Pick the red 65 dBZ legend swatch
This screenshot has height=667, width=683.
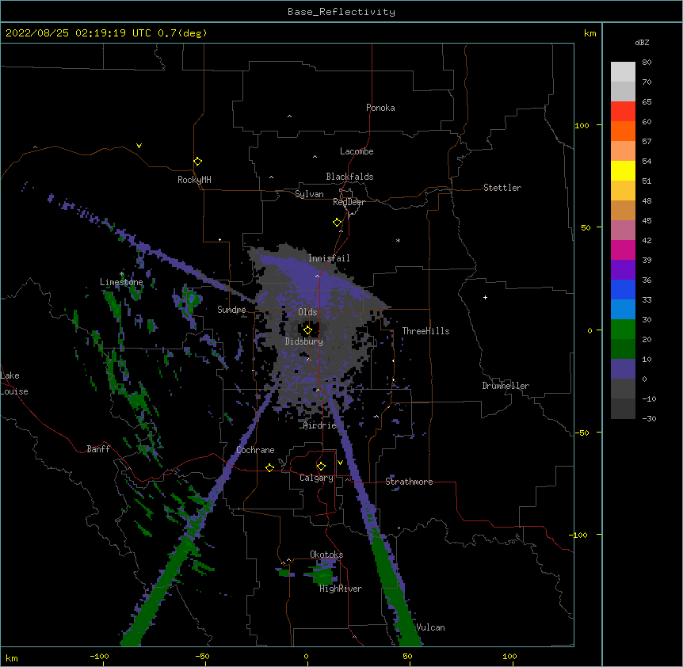pyautogui.click(x=623, y=111)
